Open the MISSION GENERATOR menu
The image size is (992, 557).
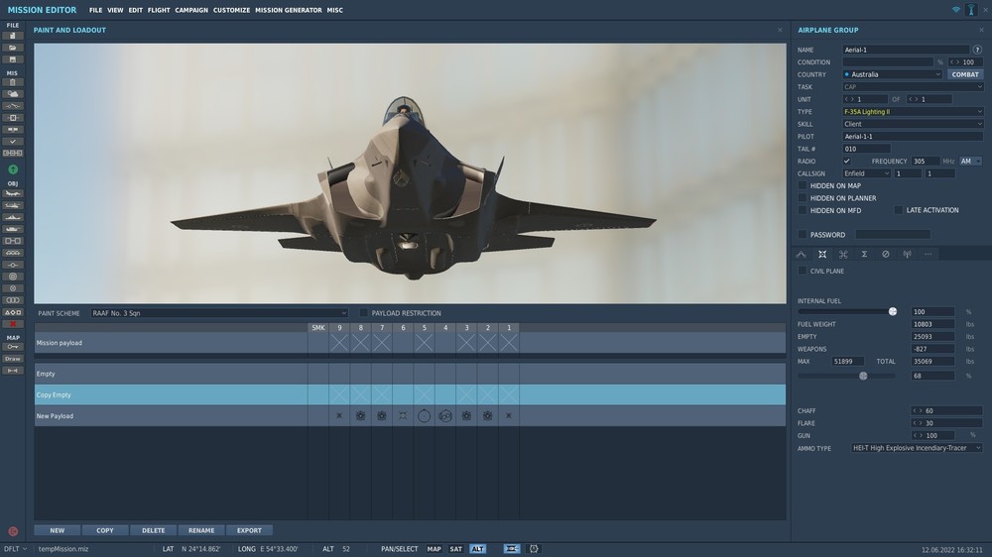(x=289, y=10)
